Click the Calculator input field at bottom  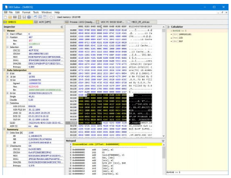tap(197, 172)
